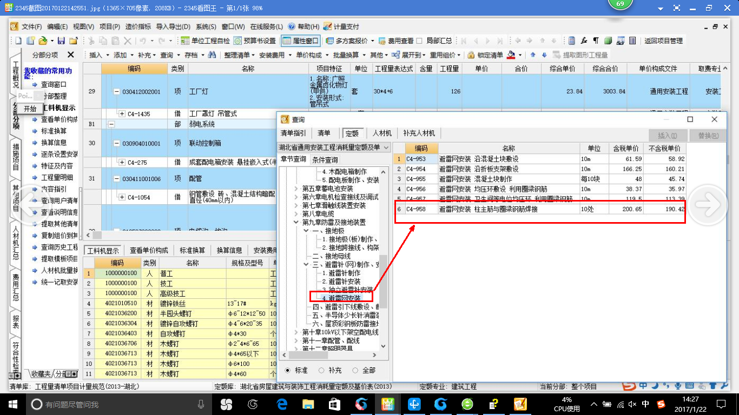
Task: Toggle the 属性窗口 property window button
Action: point(301,41)
